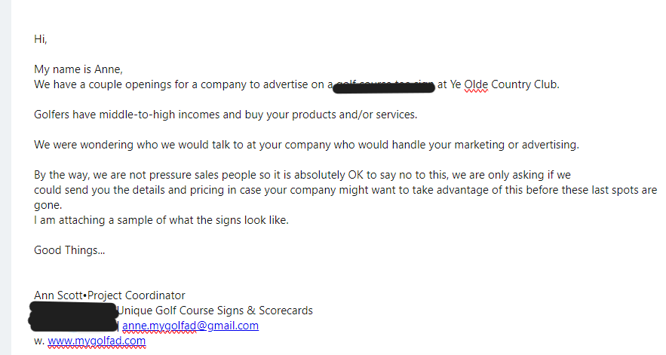Click the "Project Coordinator" title text
Image resolution: width=666 pixels, height=355 pixels.
pos(137,295)
